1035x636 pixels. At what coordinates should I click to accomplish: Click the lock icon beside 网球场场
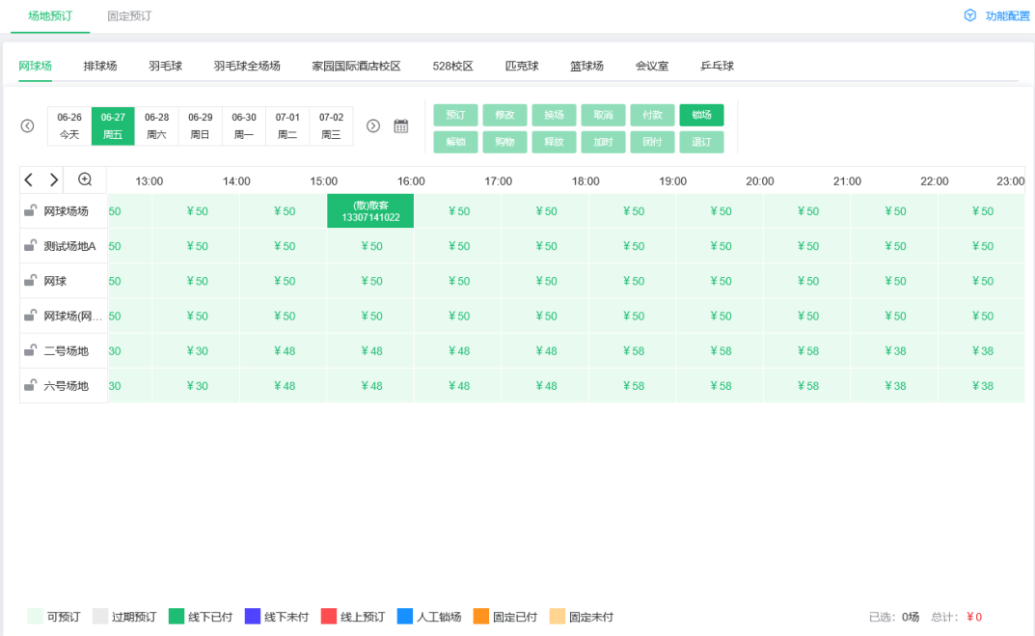coord(29,210)
